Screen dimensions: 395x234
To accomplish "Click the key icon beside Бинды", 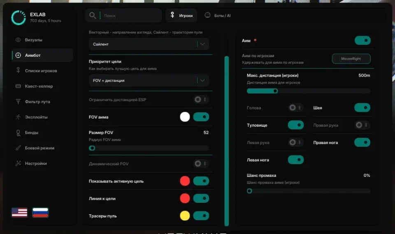I will coord(18,132).
